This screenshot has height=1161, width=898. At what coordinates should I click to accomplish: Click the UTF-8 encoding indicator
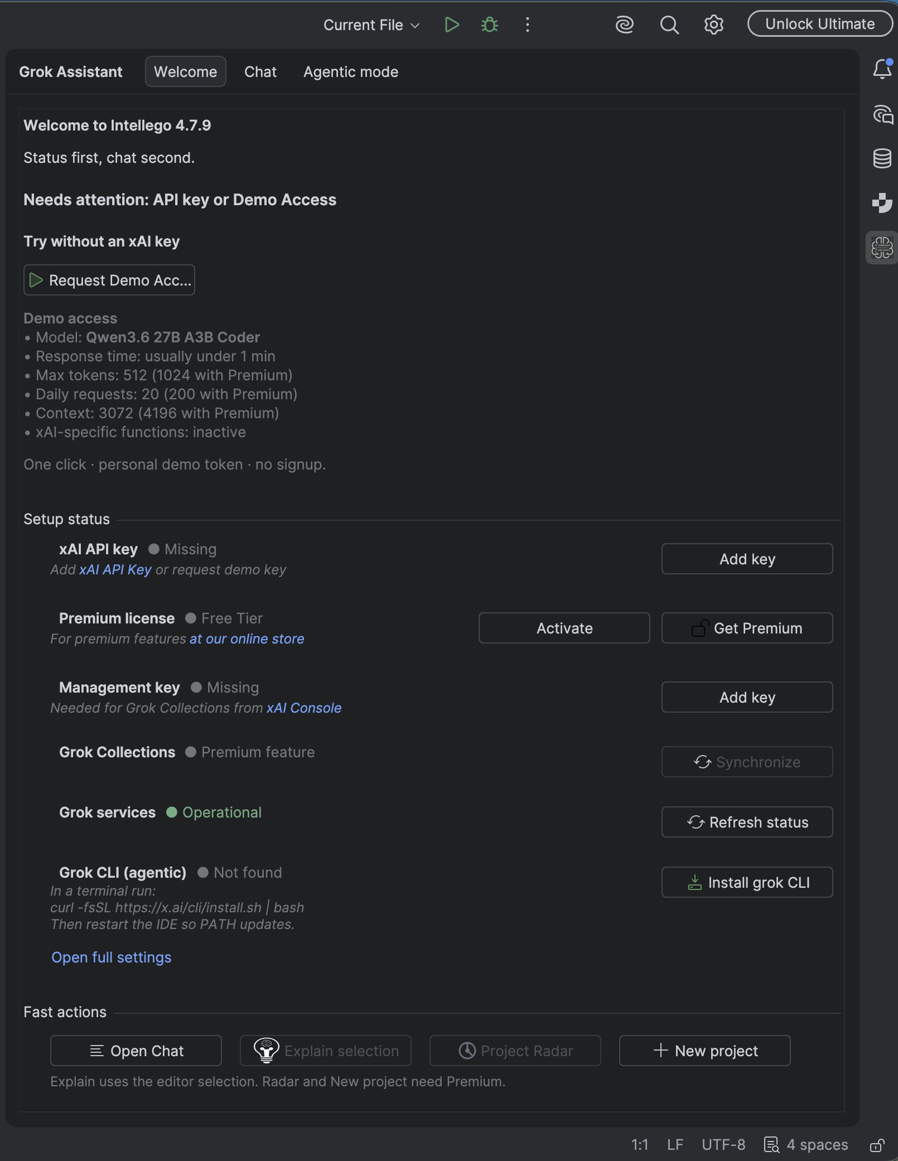coord(723,1145)
